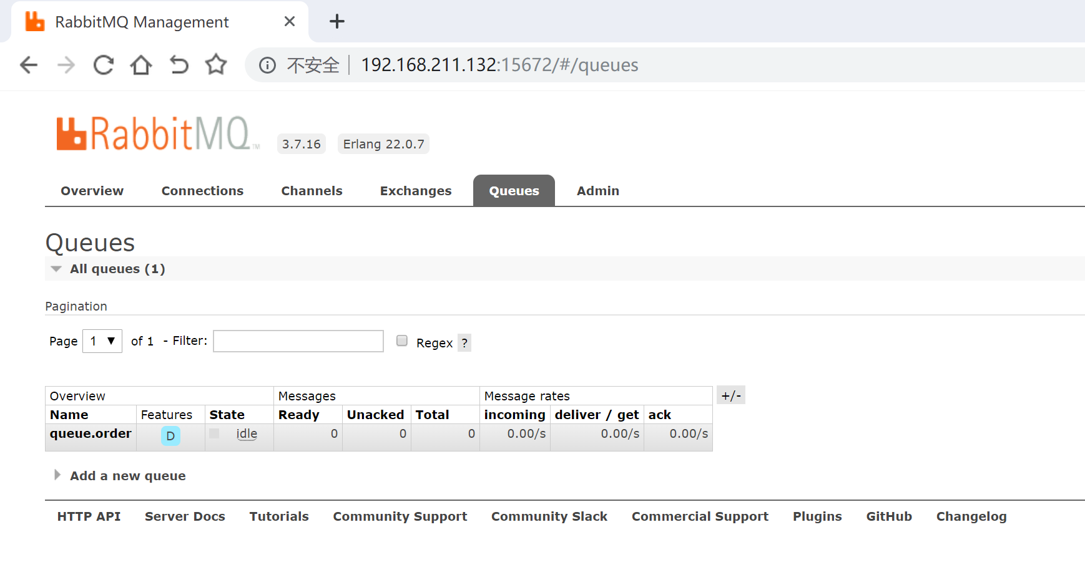Click the +/- column selector button
Screen dimensions: 1085x575
tap(731, 395)
